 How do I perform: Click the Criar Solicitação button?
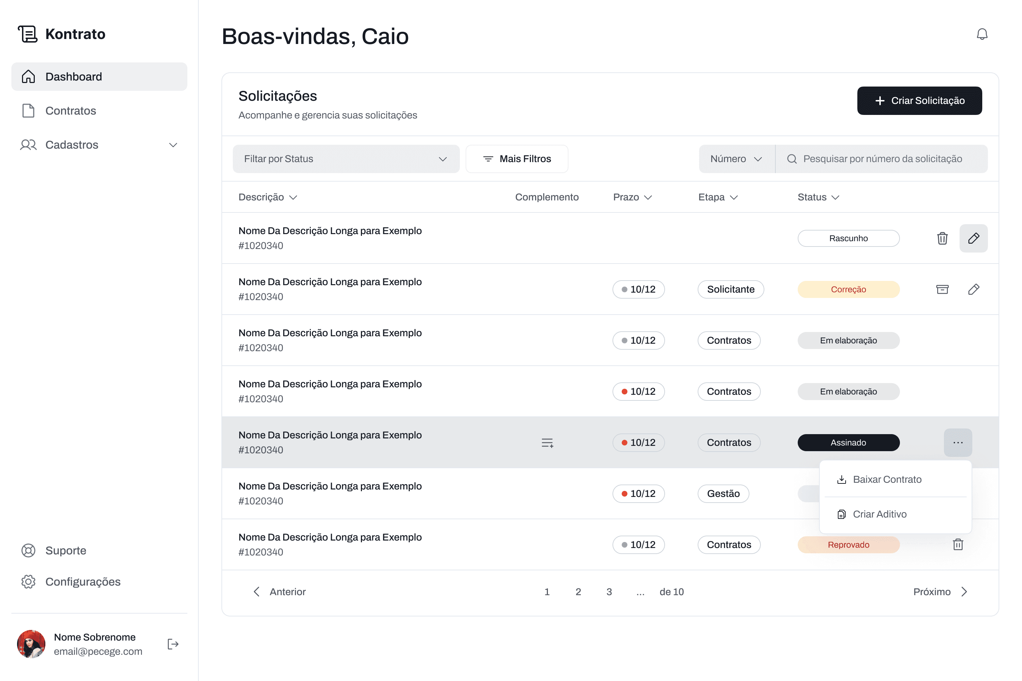click(x=919, y=101)
